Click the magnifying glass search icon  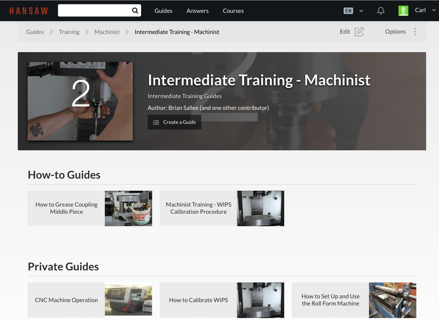135,10
